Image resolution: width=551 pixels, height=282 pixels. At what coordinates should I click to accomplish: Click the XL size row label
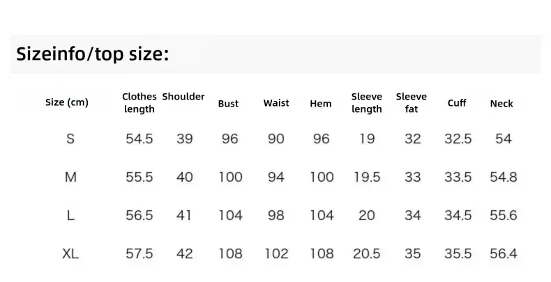tap(70, 253)
